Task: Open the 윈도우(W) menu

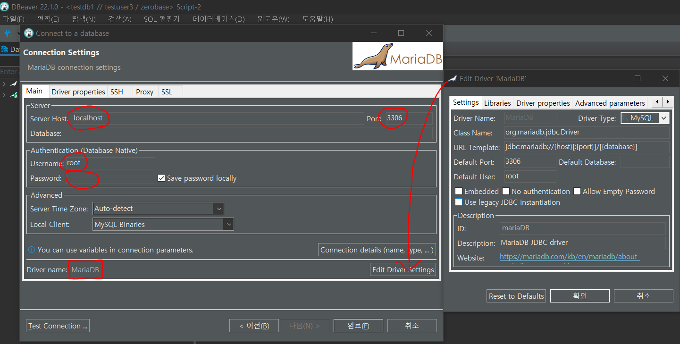Action: [x=273, y=19]
